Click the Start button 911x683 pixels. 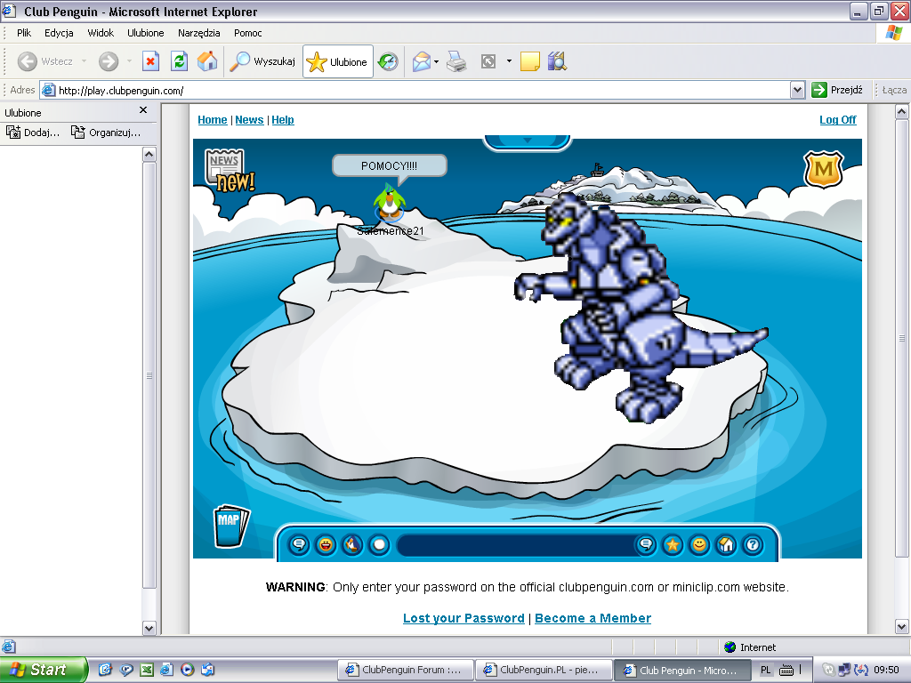[x=43, y=670]
